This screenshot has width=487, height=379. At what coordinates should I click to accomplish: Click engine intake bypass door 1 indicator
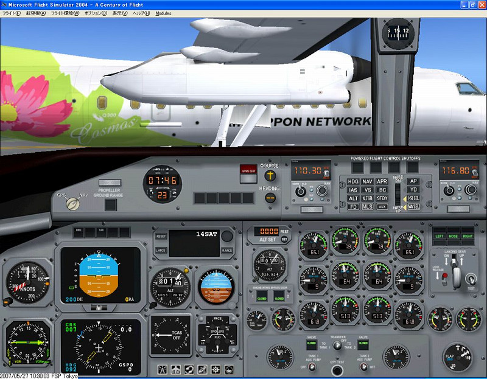point(262,296)
